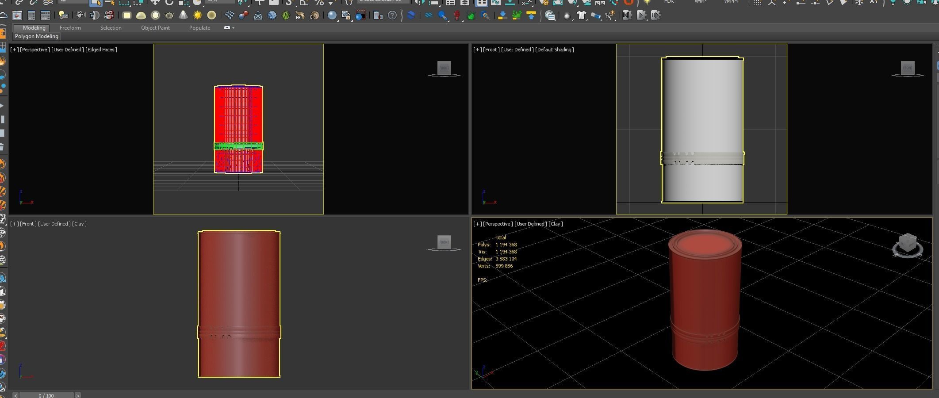This screenshot has height=398, width=939.
Task: Click the blue sphere material icon
Action: pos(332,15)
